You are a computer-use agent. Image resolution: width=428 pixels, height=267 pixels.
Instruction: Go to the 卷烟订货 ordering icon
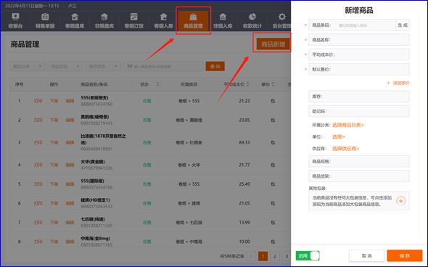(133, 20)
